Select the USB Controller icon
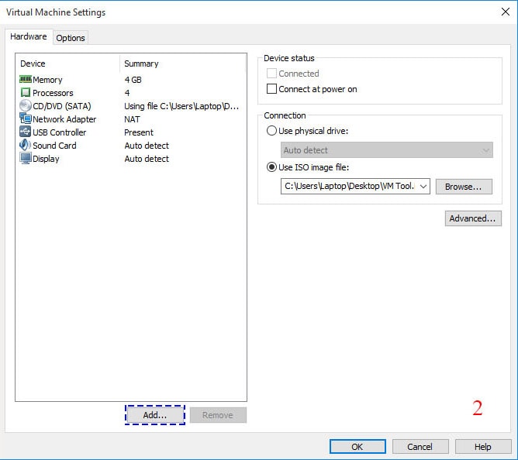518x460 pixels. pyautogui.click(x=25, y=132)
